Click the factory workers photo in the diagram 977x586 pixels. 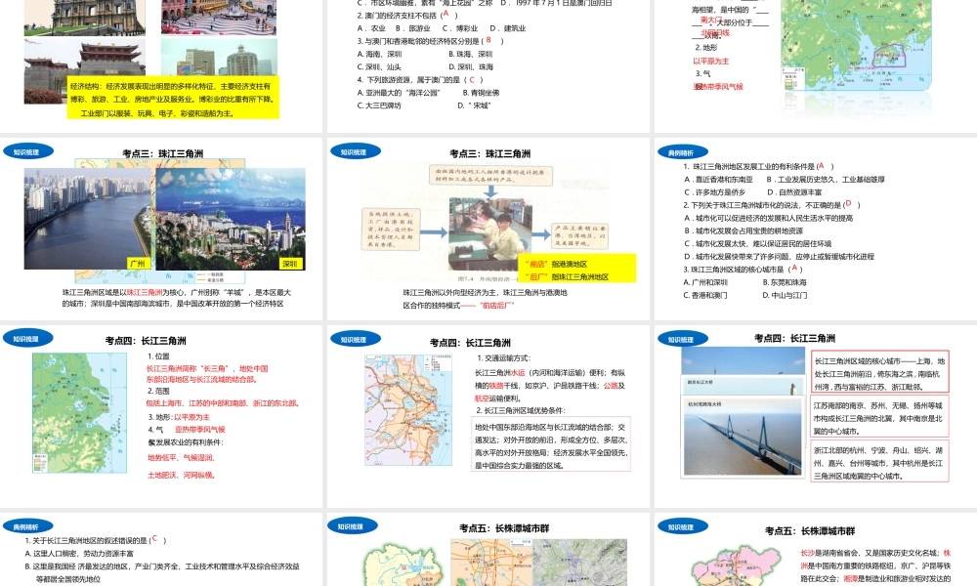[490, 232]
